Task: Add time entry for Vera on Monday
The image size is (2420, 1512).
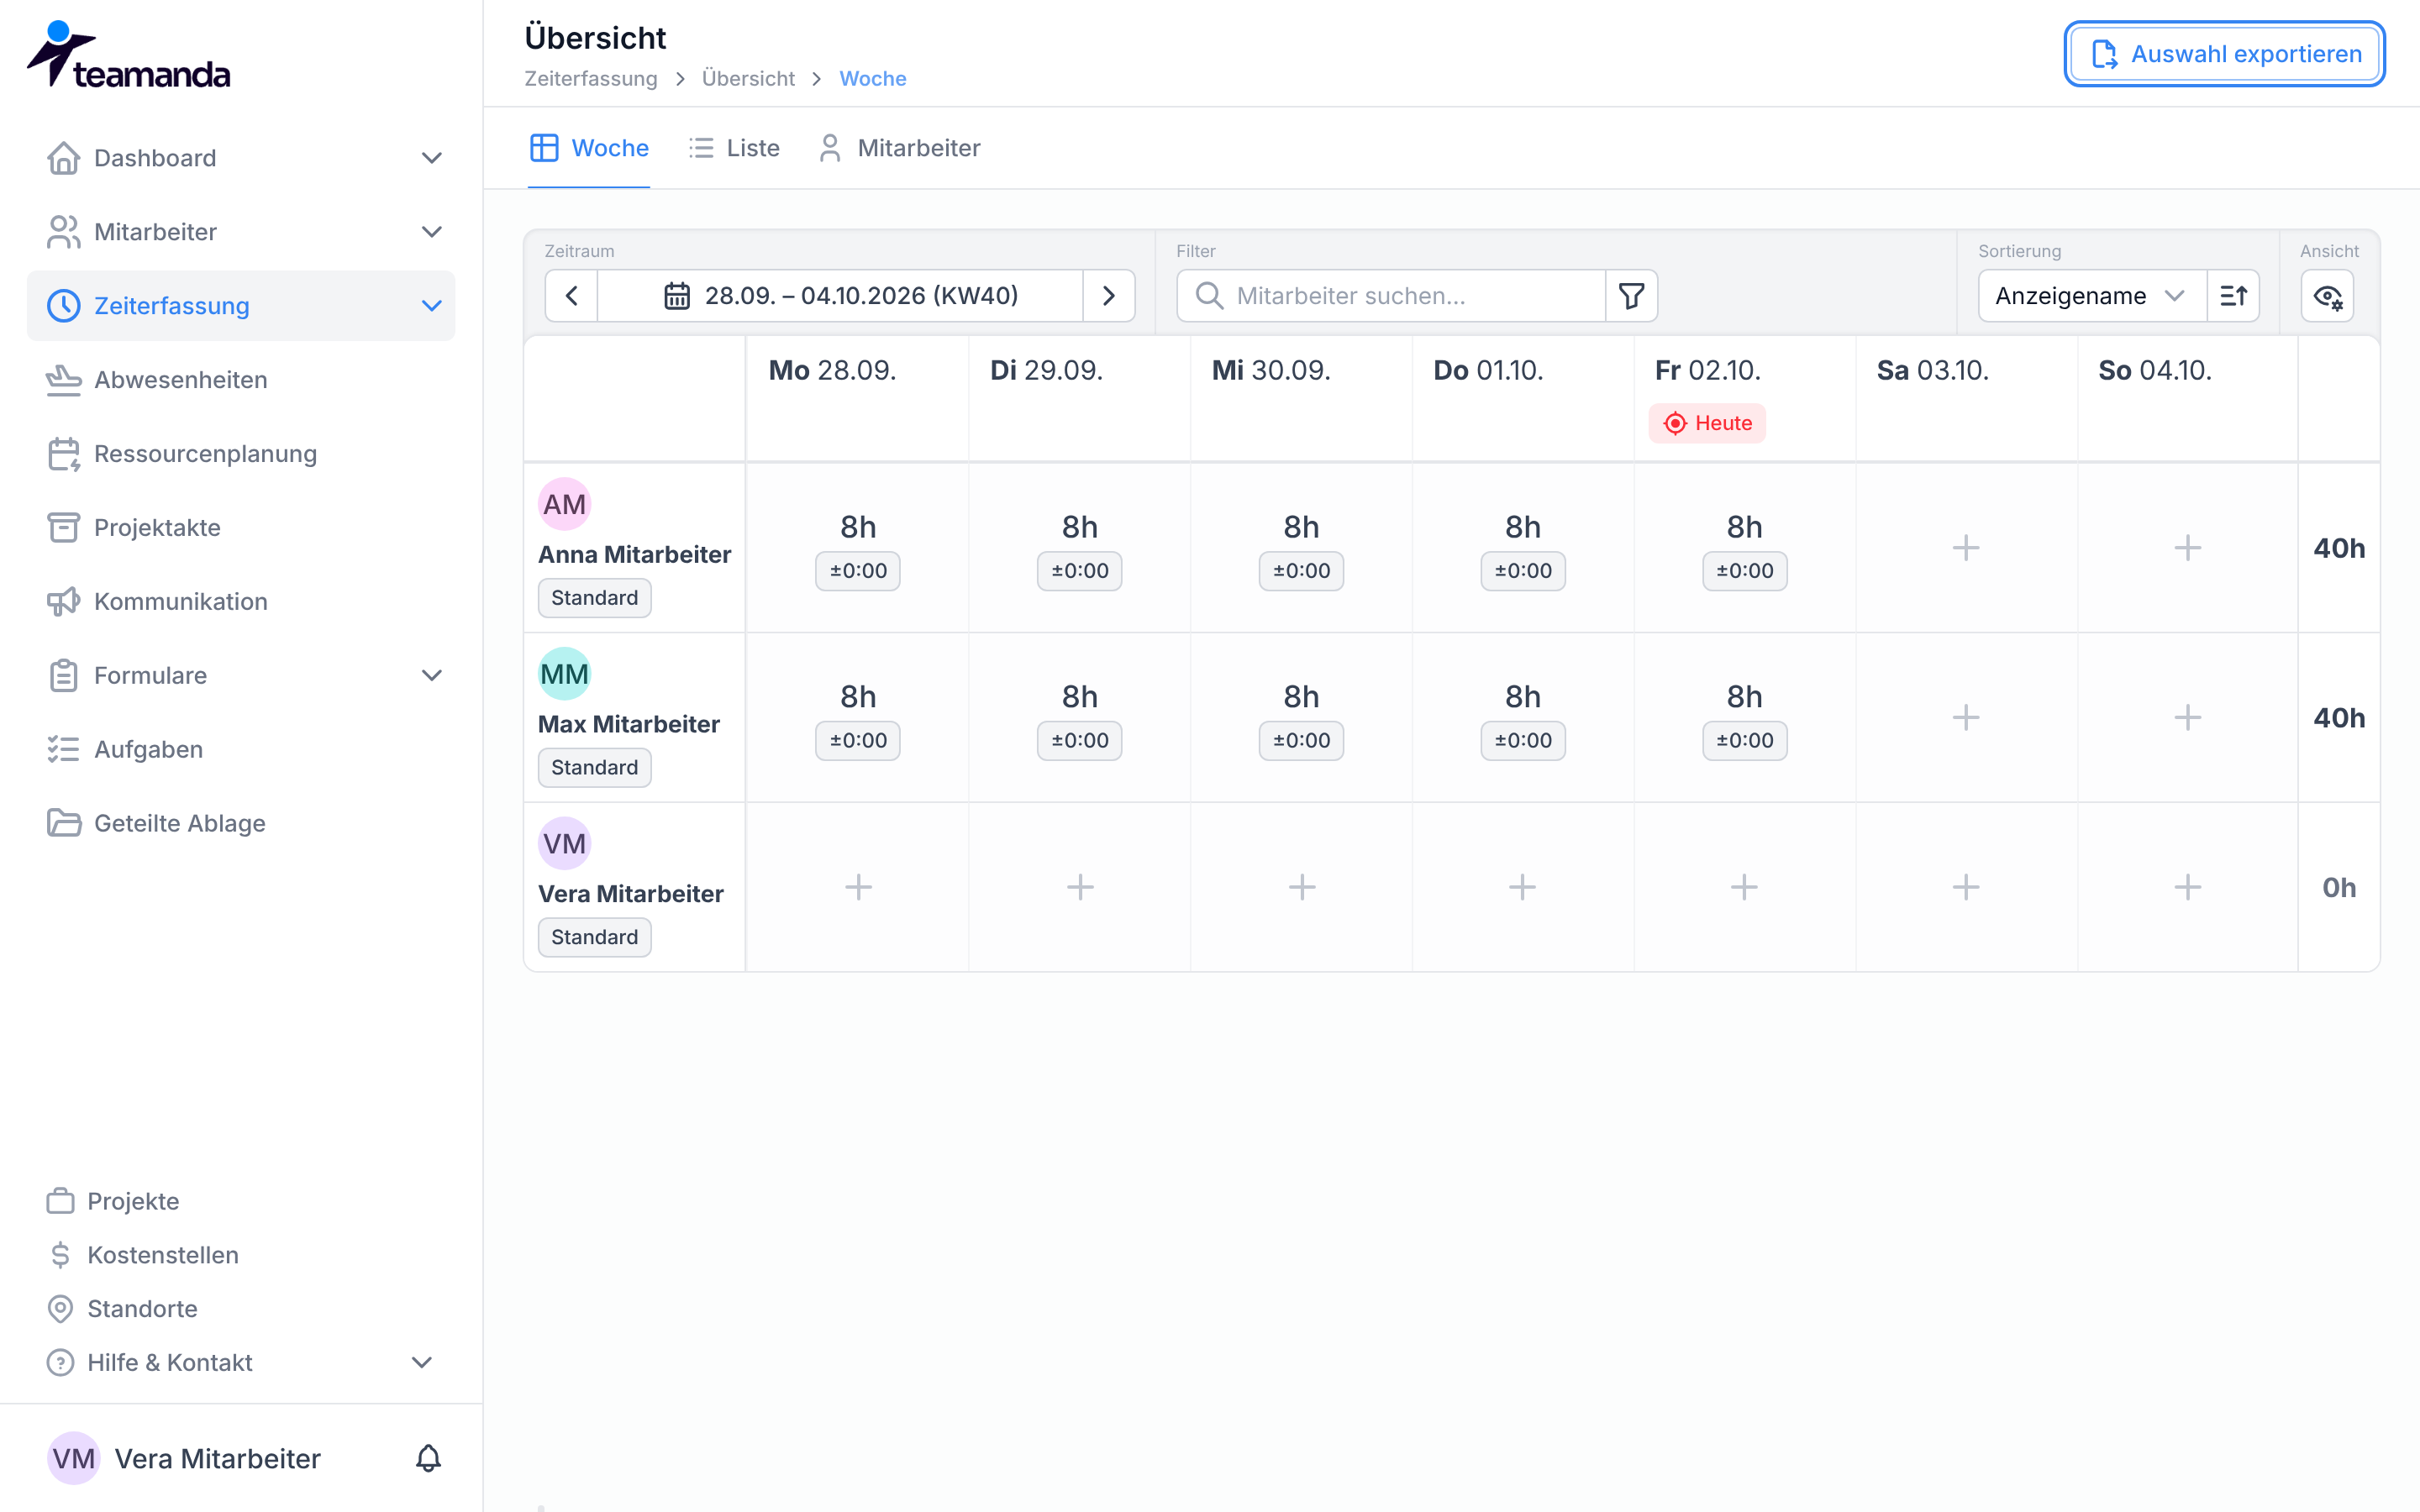Action: click(858, 887)
